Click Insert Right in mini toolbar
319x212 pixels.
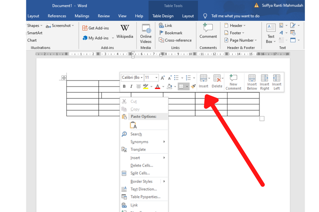tap(265, 82)
